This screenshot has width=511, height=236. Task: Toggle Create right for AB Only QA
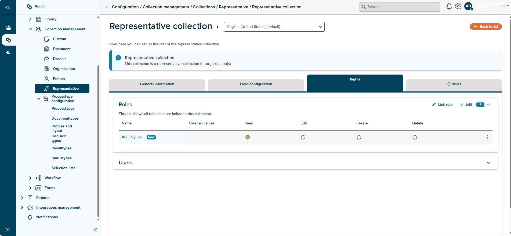coord(359,137)
